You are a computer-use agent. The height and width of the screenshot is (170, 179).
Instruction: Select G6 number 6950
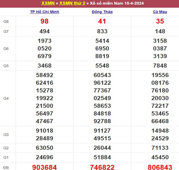click(x=102, y=48)
